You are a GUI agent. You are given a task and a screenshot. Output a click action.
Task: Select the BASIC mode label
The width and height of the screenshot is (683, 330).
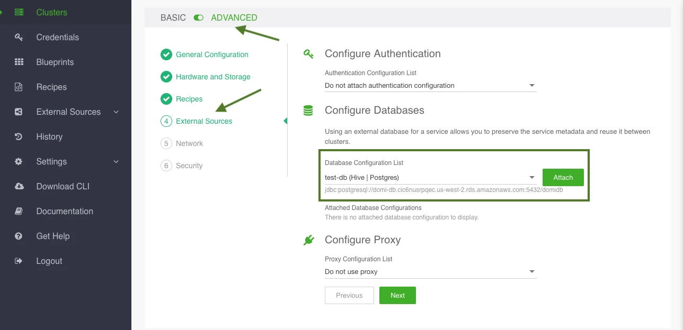[x=173, y=17]
